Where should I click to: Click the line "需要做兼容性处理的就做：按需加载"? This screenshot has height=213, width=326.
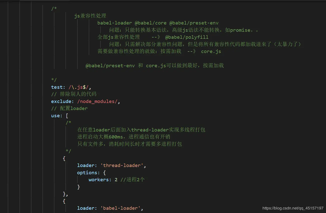(159, 51)
